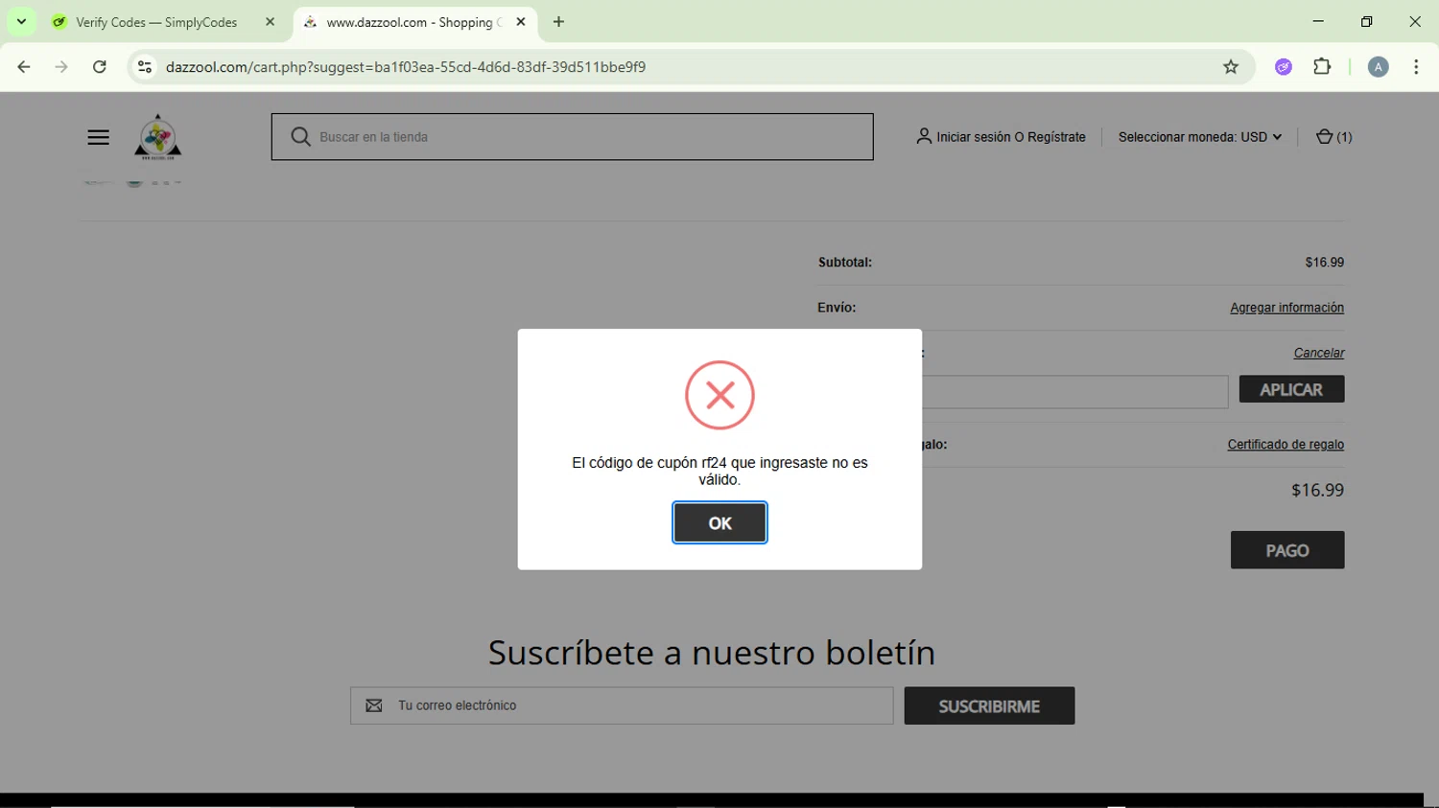Viewport: 1439px width, 808px height.
Task: Switch to 'Verify Codes — SimplyCodes' tab
Action: pyautogui.click(x=156, y=22)
